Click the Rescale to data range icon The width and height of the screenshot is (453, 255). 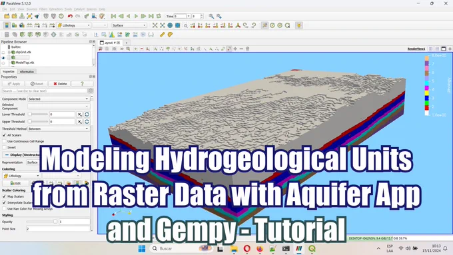click(x=29, y=25)
